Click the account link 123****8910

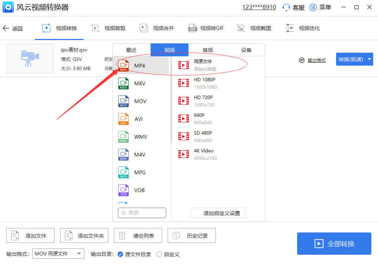(x=259, y=7)
